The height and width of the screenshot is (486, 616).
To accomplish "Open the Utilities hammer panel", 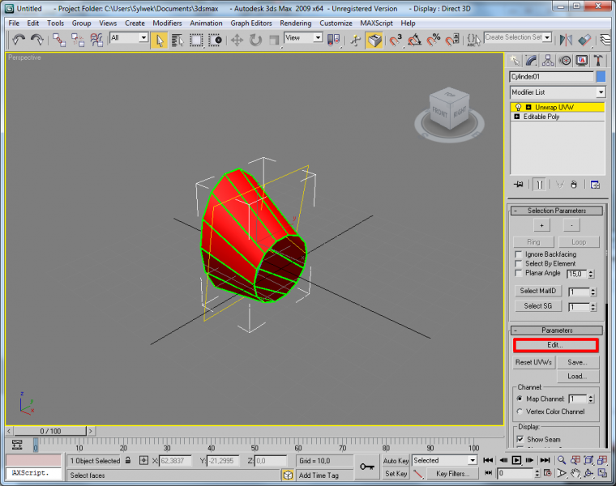I will coord(598,61).
